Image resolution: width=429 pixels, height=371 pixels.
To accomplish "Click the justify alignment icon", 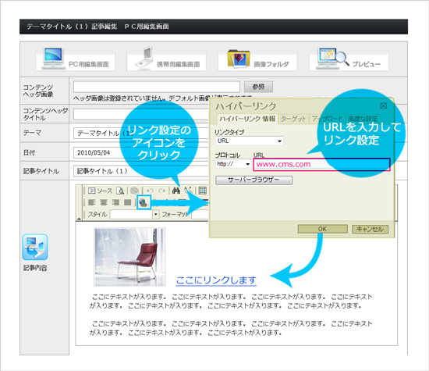I will [x=127, y=202].
